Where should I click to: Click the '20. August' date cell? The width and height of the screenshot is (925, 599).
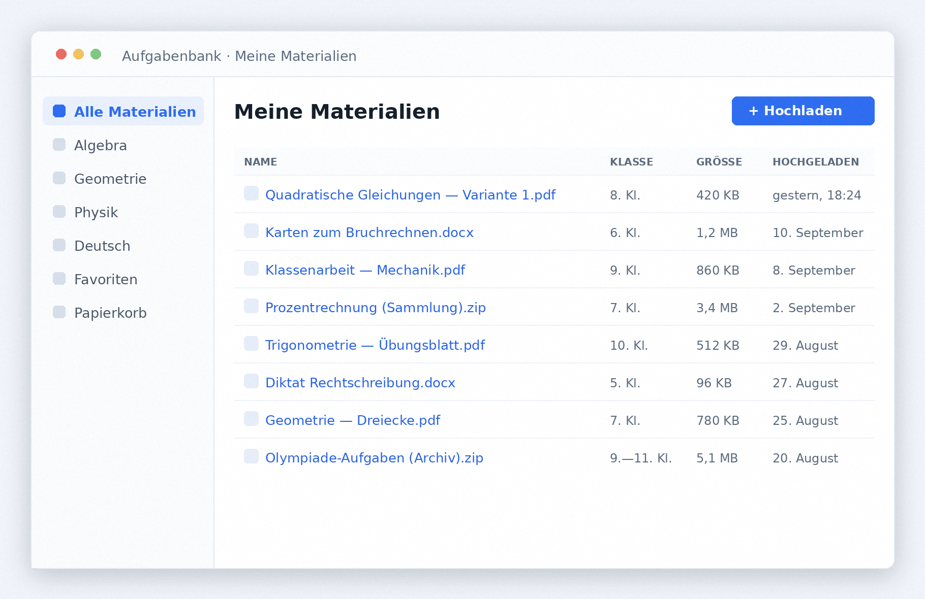(805, 458)
